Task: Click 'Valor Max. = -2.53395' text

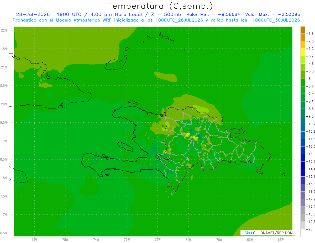Action: (272, 14)
